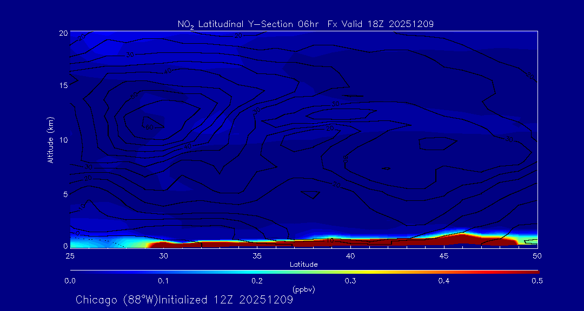This screenshot has height=311, width=584.
Task: Click the dark red surface NO2 band in the plot
Action: click(331, 244)
